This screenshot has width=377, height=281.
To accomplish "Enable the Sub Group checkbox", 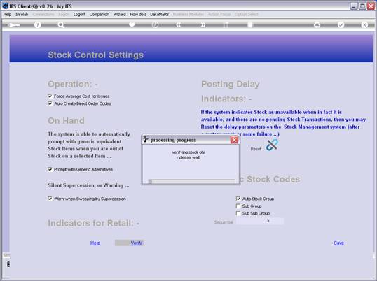I will click(238, 206).
